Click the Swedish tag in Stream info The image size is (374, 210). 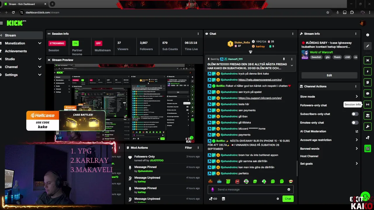pyautogui.click(x=316, y=57)
